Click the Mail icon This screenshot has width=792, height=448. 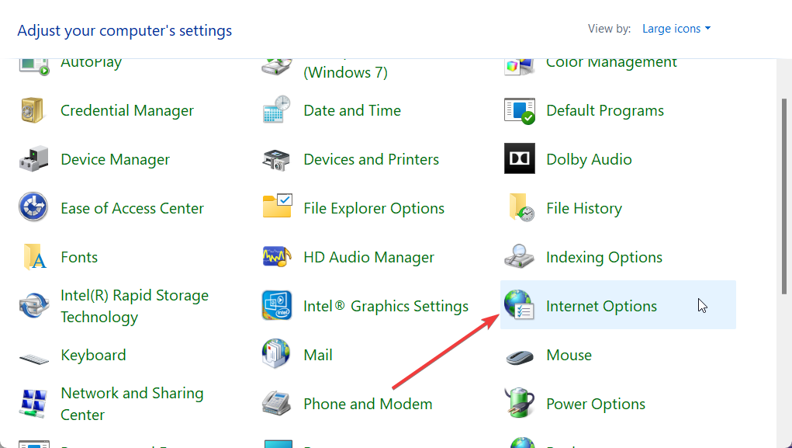[x=276, y=353]
